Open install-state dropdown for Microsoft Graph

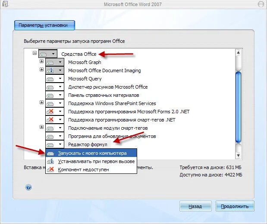pos(55,62)
